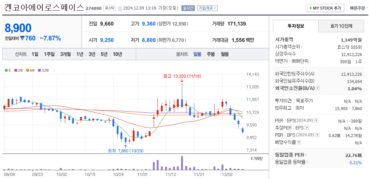Click the 시가 value 9,250
The image size is (369, 179).
107,40
